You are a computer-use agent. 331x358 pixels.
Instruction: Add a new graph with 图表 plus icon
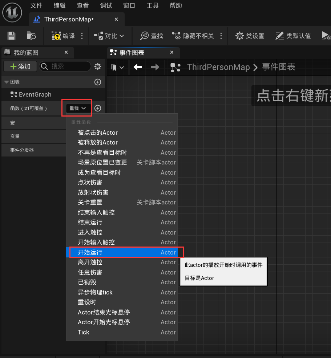pyautogui.click(x=98, y=82)
